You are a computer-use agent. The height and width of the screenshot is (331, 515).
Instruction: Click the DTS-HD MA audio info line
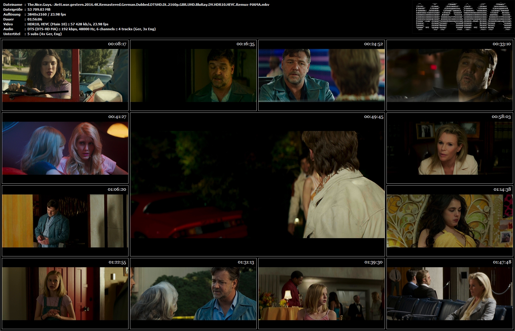[x=92, y=29]
